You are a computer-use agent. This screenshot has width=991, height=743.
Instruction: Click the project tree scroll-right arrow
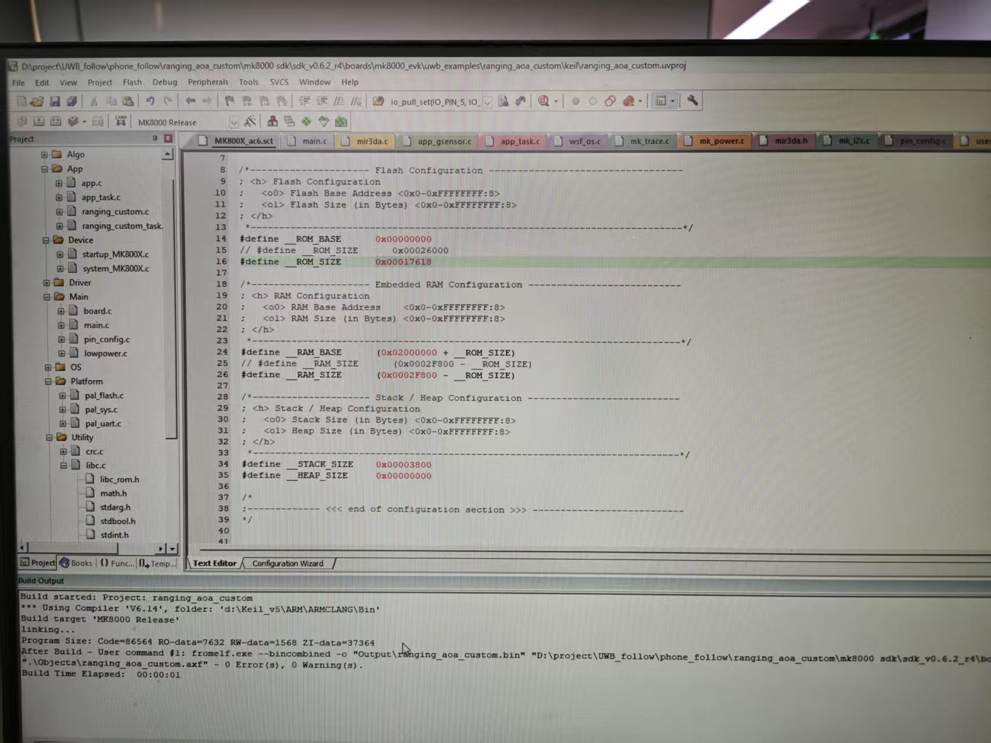[x=160, y=548]
